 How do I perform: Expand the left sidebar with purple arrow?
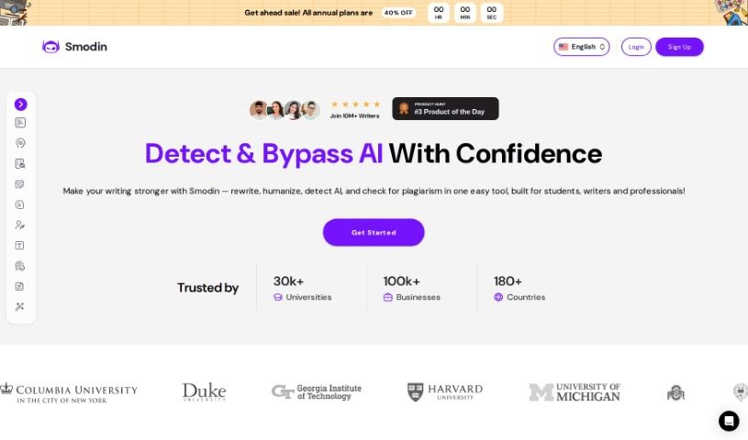[20, 104]
